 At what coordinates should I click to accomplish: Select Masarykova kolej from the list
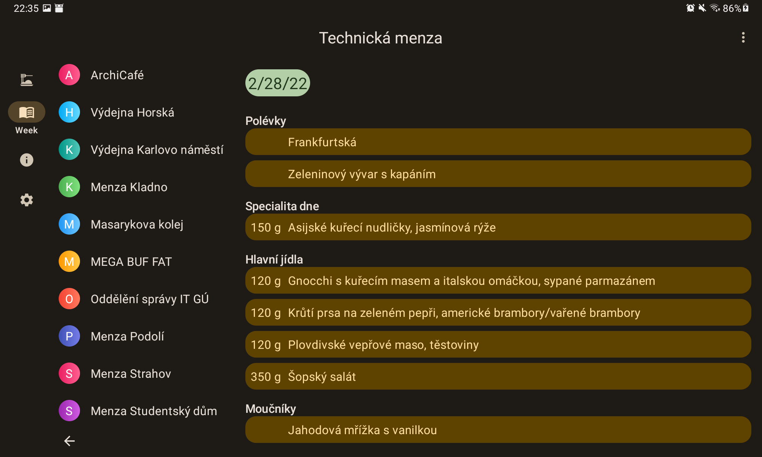tap(137, 224)
